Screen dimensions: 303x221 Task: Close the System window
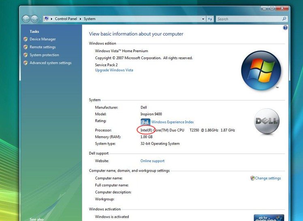click(x=282, y=8)
